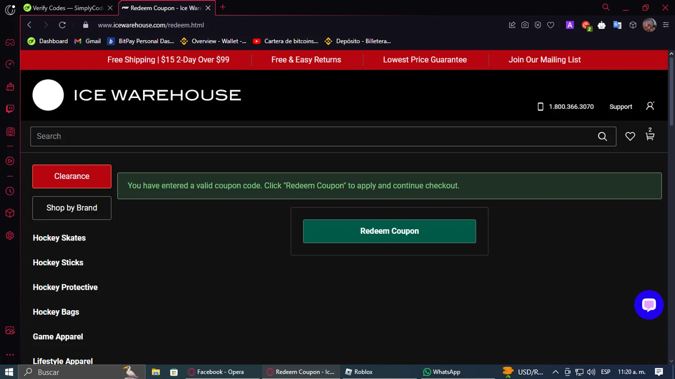Open the site wishlist heart icon
The image size is (675, 379).
coord(630,136)
